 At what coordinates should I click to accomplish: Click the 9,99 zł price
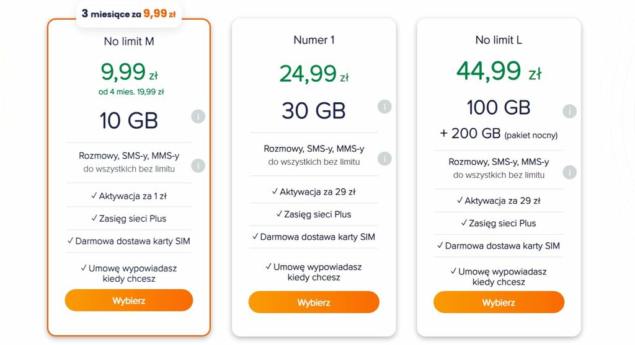pyautogui.click(x=129, y=73)
